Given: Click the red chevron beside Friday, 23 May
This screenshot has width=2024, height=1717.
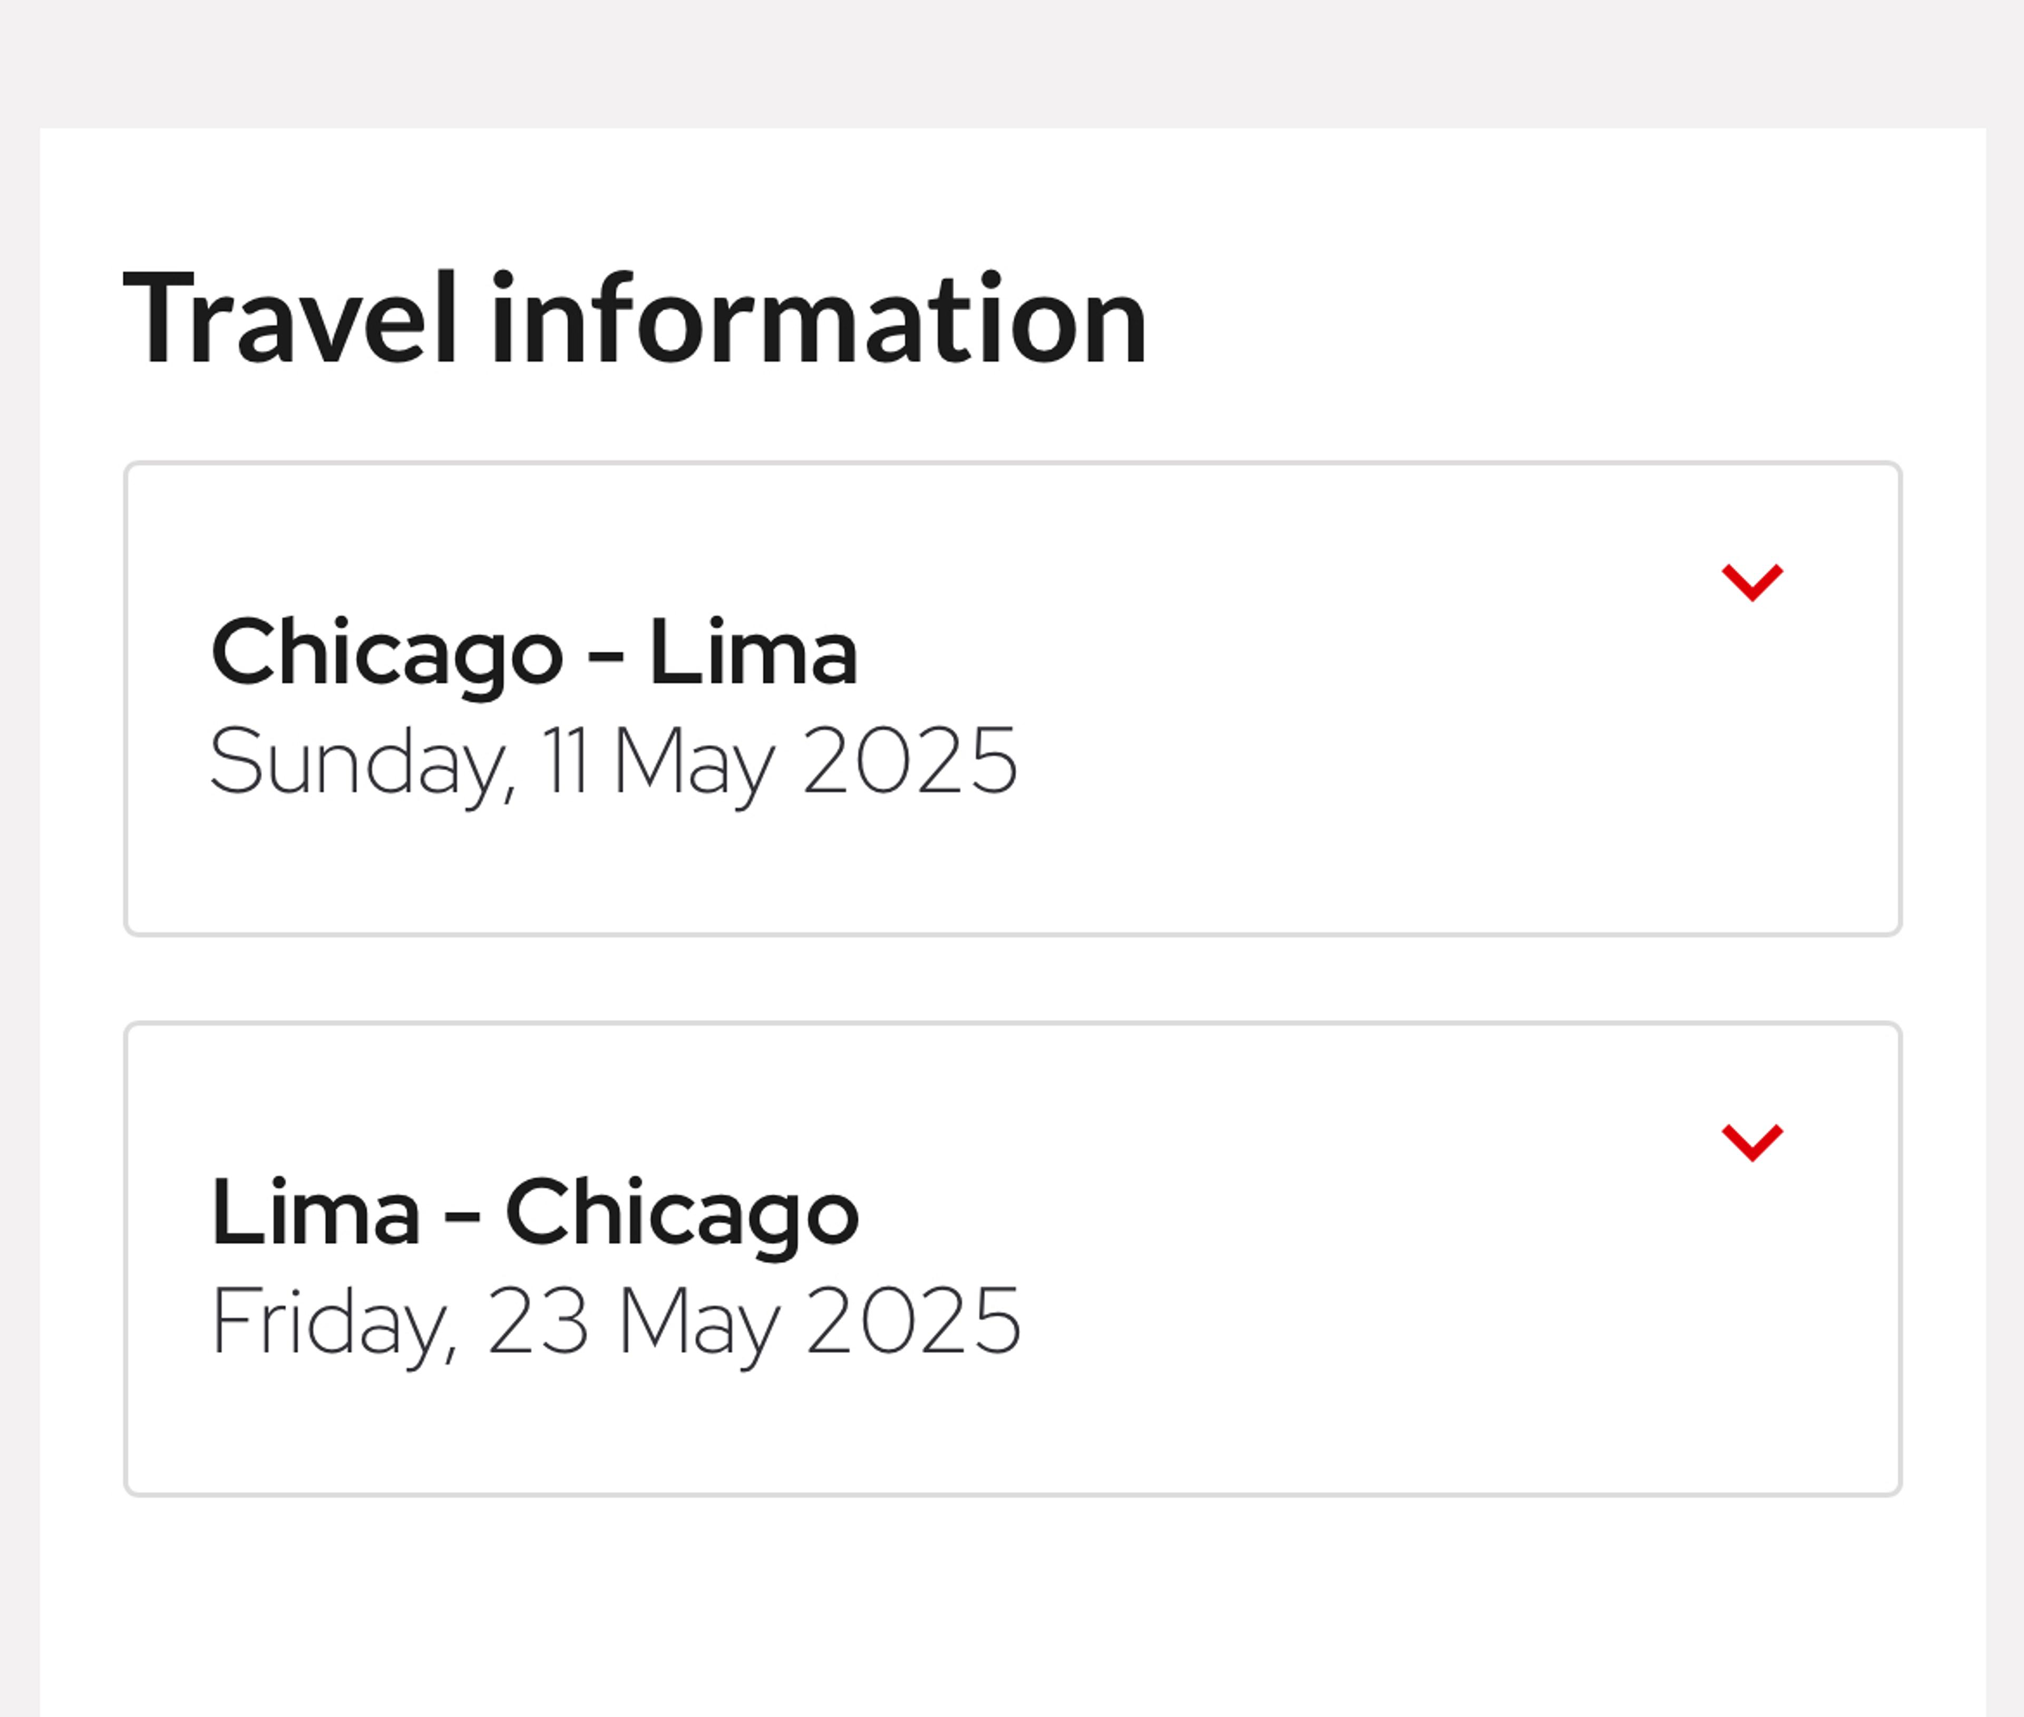Looking at the screenshot, I should tap(1751, 1143).
